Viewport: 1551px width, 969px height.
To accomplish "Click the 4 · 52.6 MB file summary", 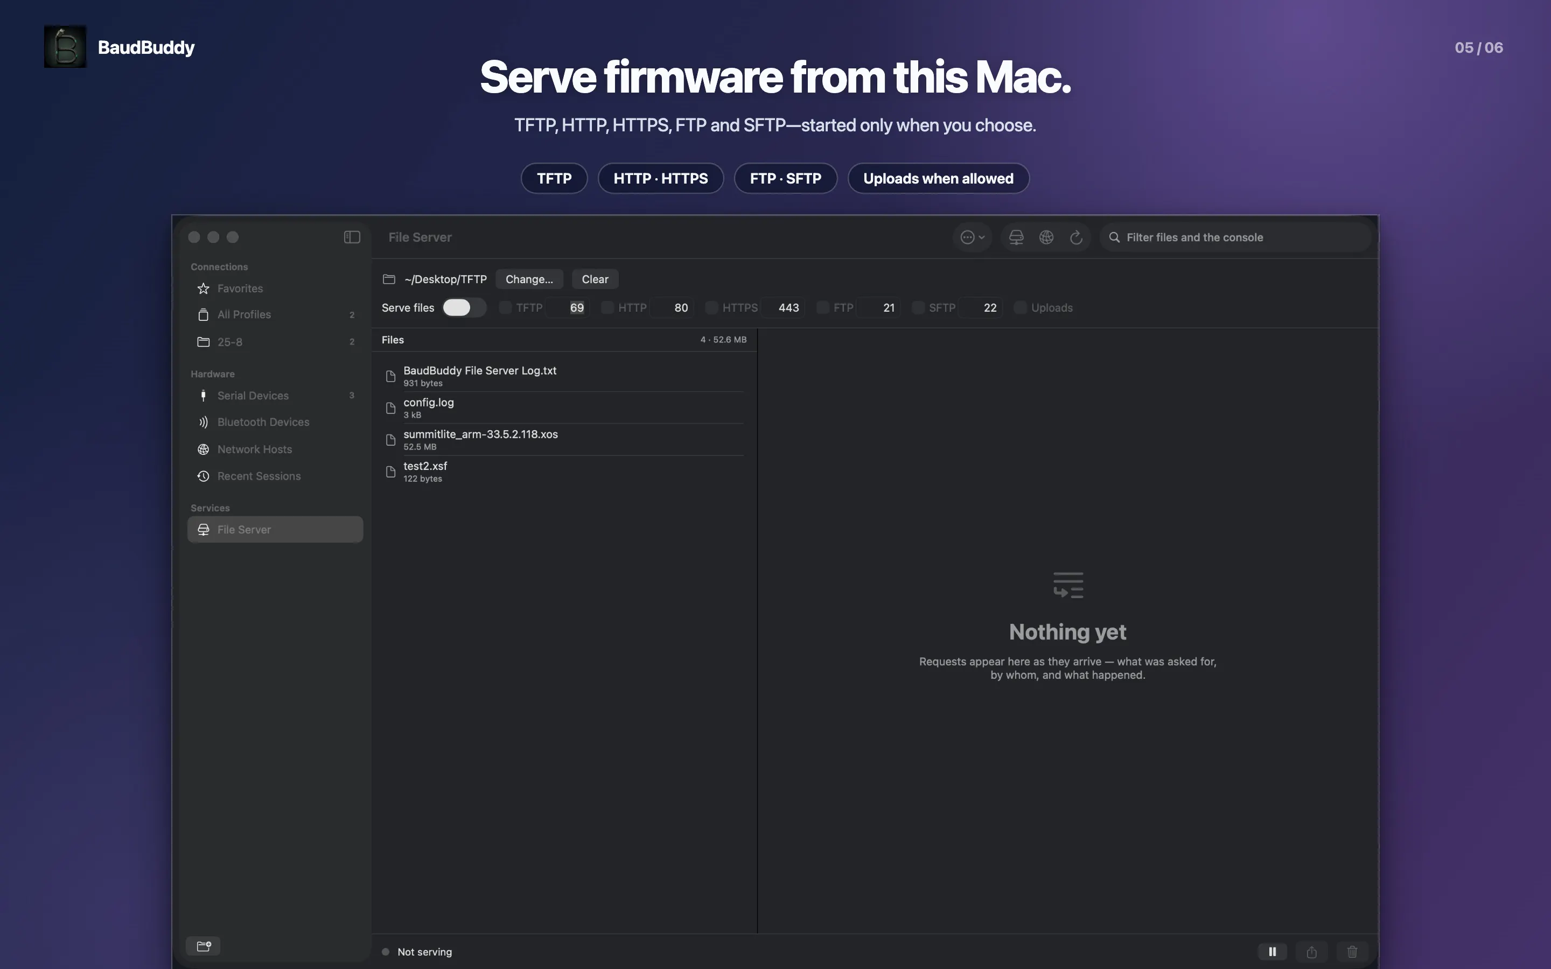I will (723, 340).
